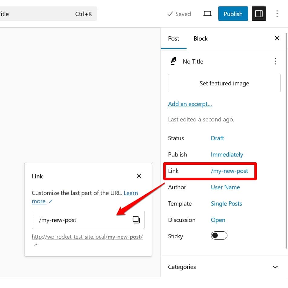
Task: Click the settings panel icon beside Publish
Action: point(259,14)
